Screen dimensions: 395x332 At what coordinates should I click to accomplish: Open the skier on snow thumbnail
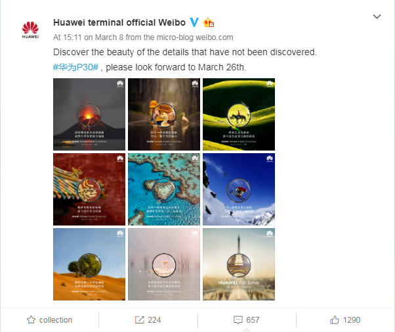tap(239, 189)
